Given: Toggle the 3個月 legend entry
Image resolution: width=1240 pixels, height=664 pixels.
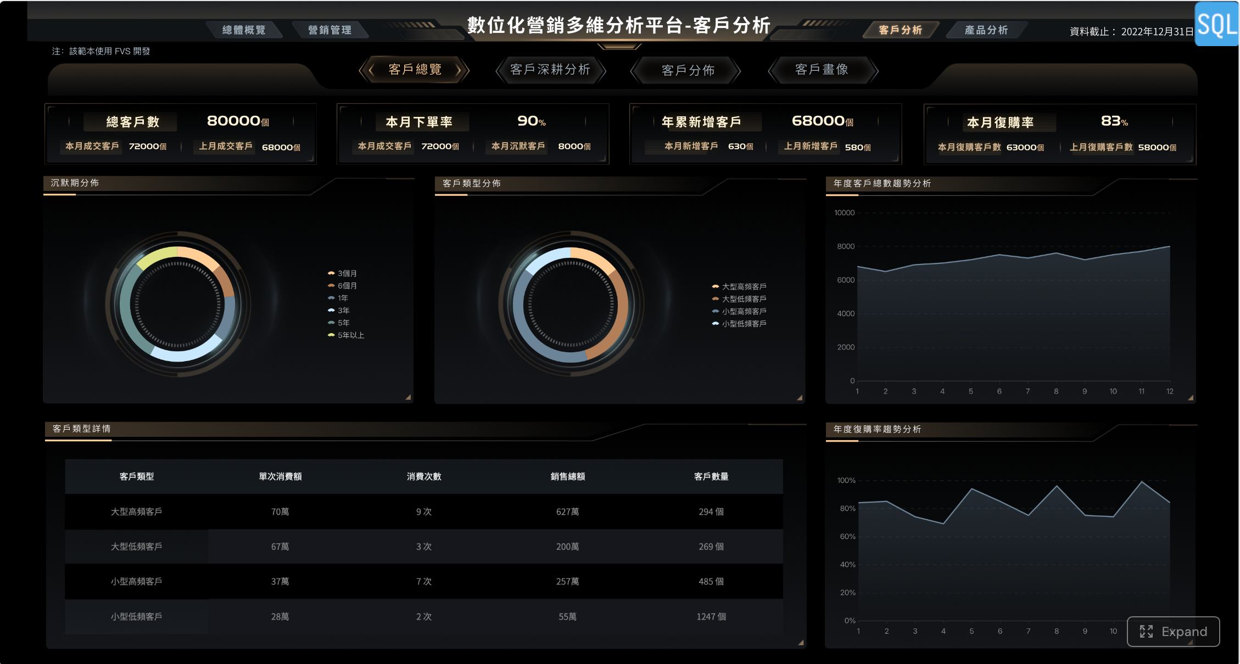Looking at the screenshot, I should (x=342, y=273).
